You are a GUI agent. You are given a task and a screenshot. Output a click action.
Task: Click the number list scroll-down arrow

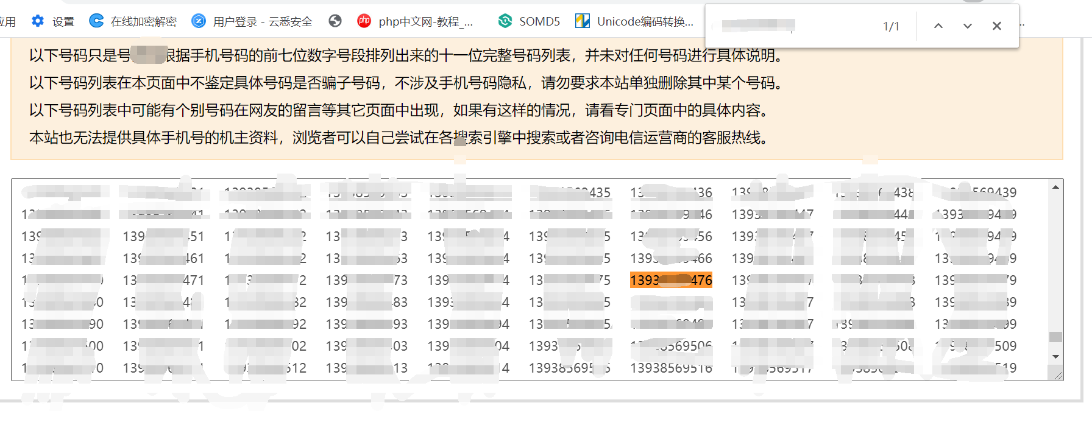(x=1055, y=357)
